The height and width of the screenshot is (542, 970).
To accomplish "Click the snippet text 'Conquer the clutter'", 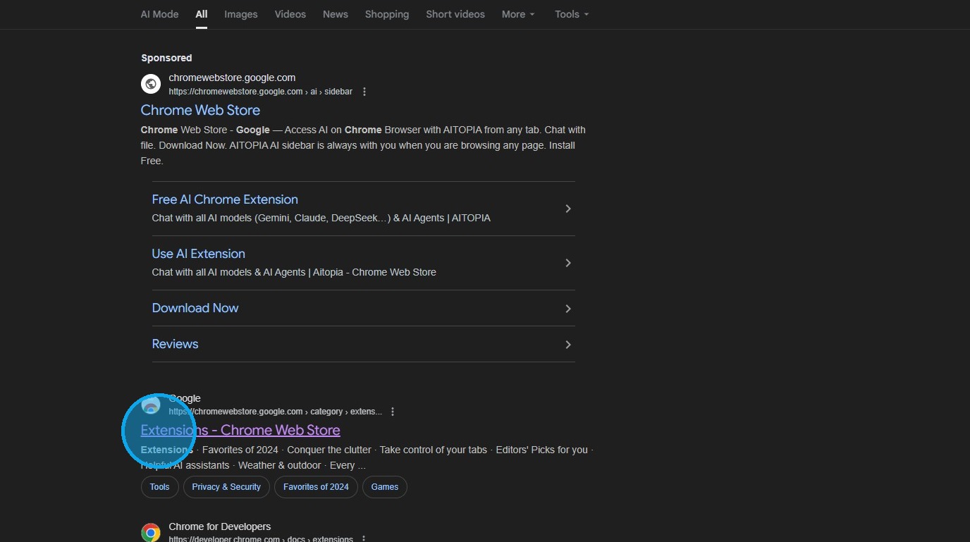I will pyautogui.click(x=329, y=450).
